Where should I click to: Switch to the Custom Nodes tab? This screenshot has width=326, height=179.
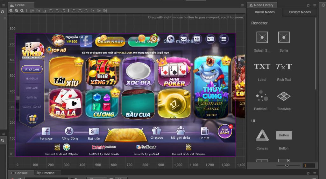tap(300, 12)
